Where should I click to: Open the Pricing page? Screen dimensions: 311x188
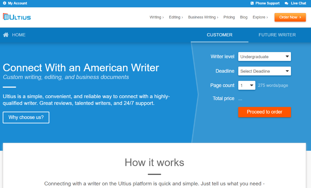[x=229, y=17]
